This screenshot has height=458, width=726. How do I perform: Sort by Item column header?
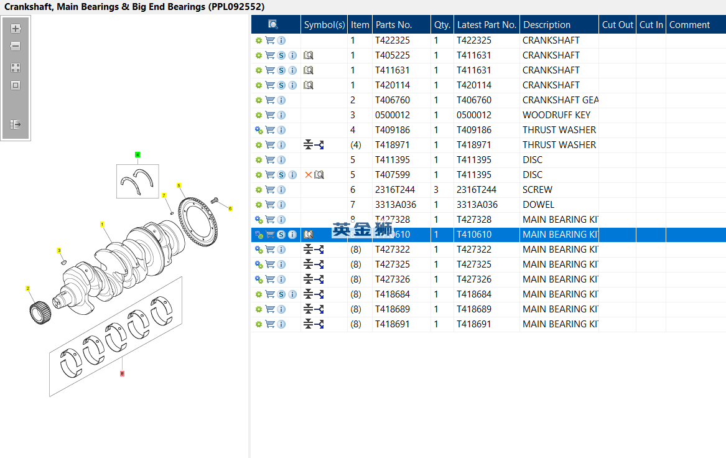coord(360,24)
